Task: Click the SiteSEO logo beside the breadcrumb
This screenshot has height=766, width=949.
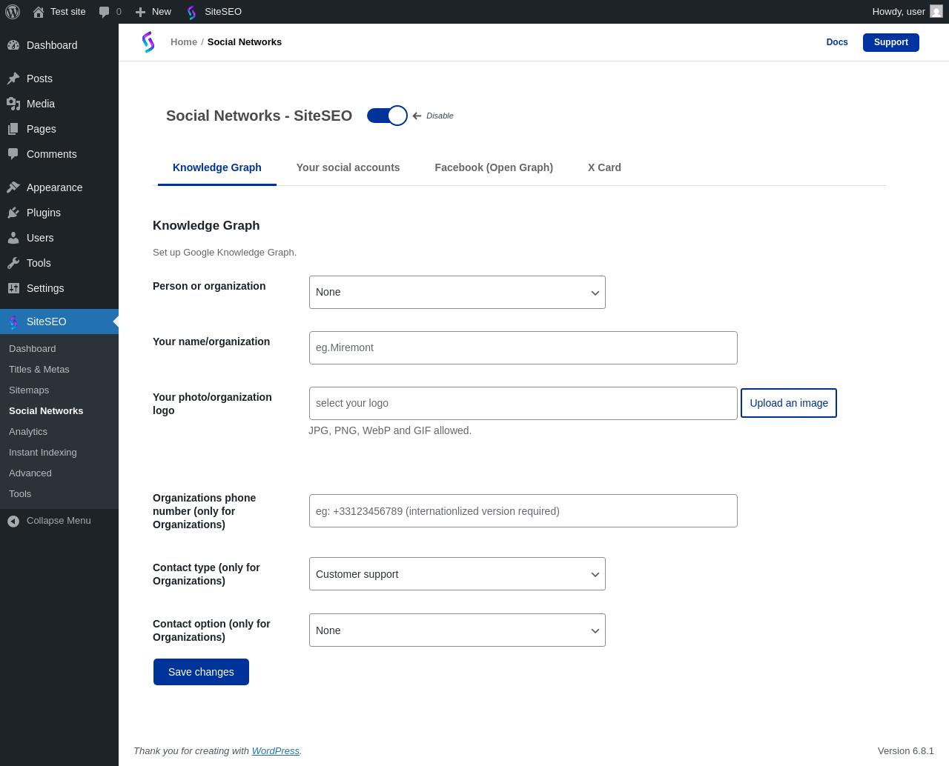Action: pos(148,42)
